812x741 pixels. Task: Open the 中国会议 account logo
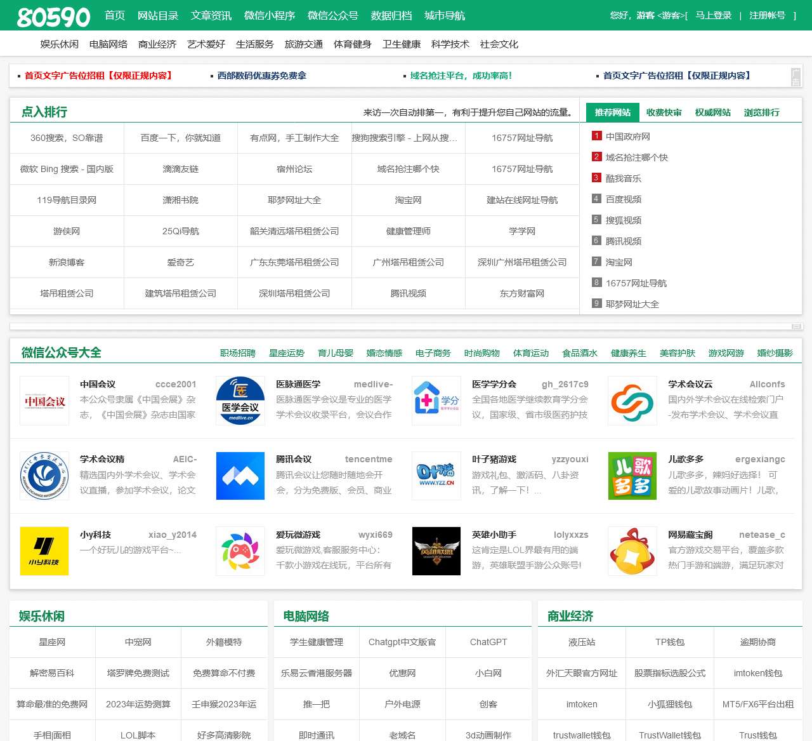[x=44, y=401]
